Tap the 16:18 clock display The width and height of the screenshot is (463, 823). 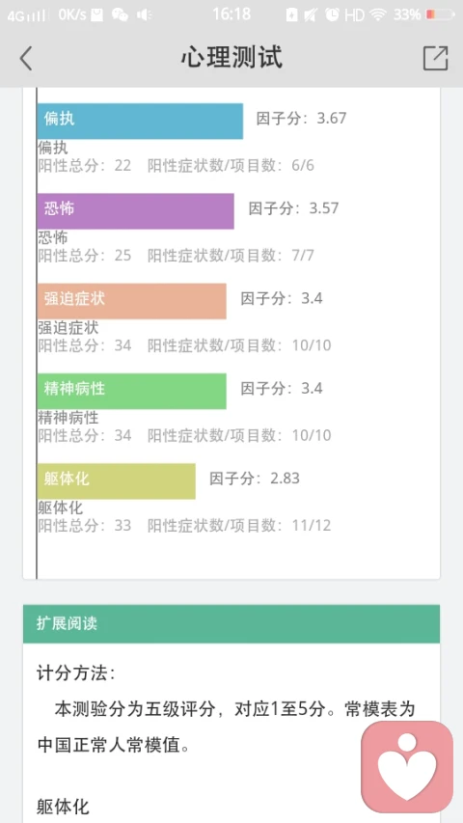pos(231,14)
